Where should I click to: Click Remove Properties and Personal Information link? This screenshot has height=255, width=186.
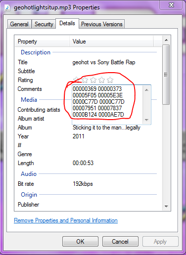pos(66,220)
